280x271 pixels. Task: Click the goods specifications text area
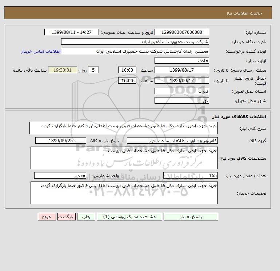pos(124,158)
